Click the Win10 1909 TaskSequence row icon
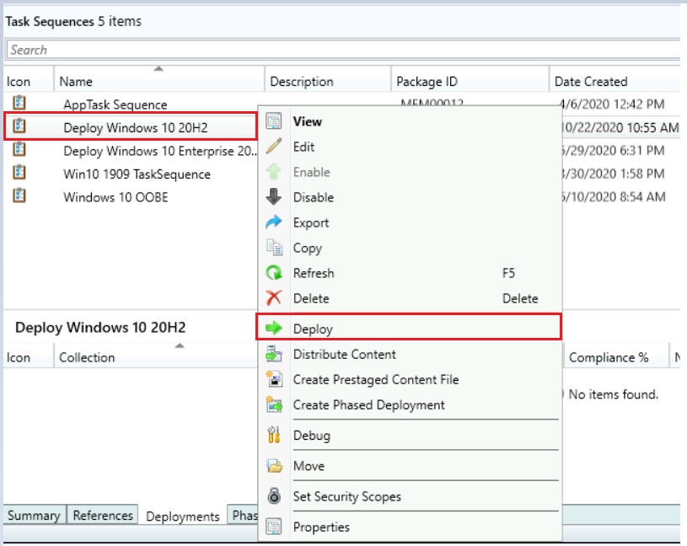 coord(19,173)
